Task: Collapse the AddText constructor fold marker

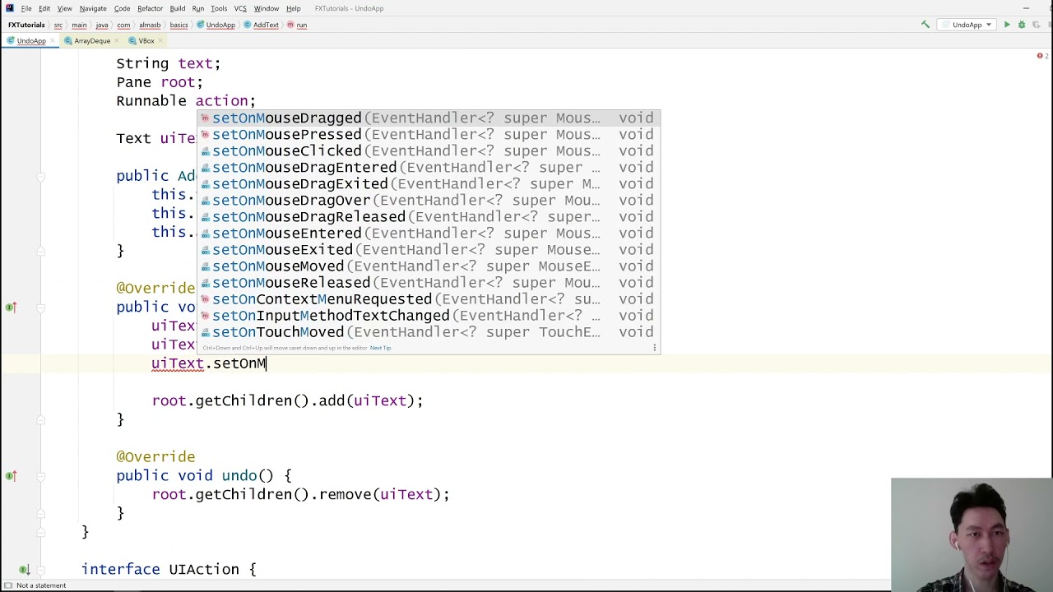Action: [40, 176]
